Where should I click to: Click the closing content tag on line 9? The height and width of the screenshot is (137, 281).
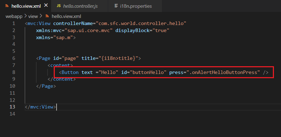tap(62, 79)
